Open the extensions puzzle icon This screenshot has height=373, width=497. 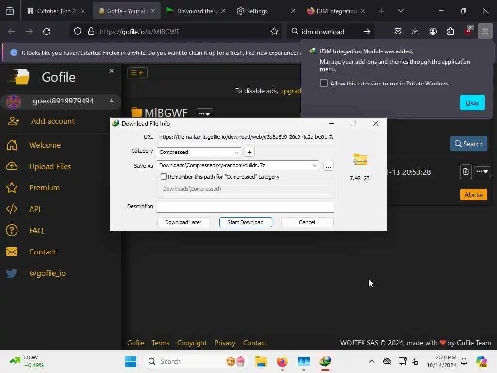click(450, 31)
